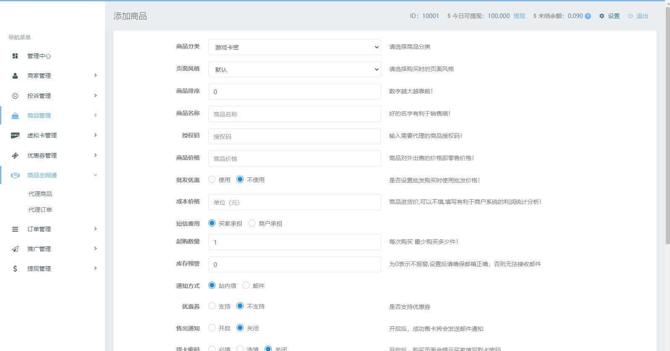Viewport: 670px width, 351px height.
Task: Expand 投诉管理 with its chevron
Action: [95, 95]
